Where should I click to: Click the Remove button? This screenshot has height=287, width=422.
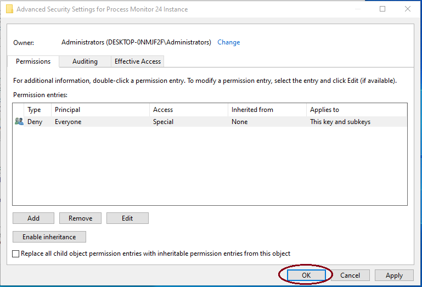point(80,218)
